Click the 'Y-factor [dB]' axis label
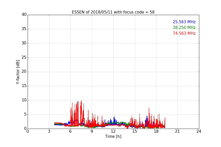 click(18, 72)
